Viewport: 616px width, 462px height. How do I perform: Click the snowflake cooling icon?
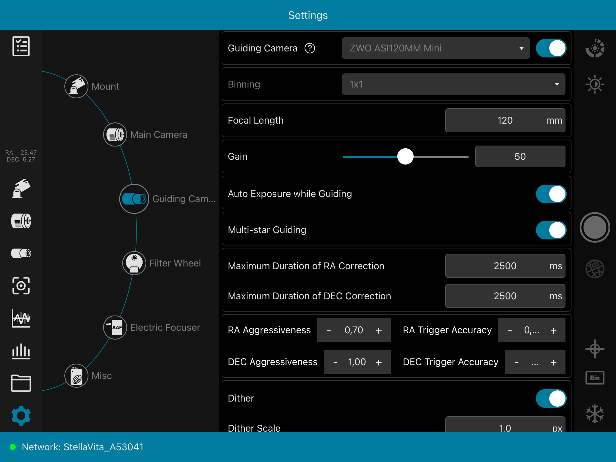595,414
